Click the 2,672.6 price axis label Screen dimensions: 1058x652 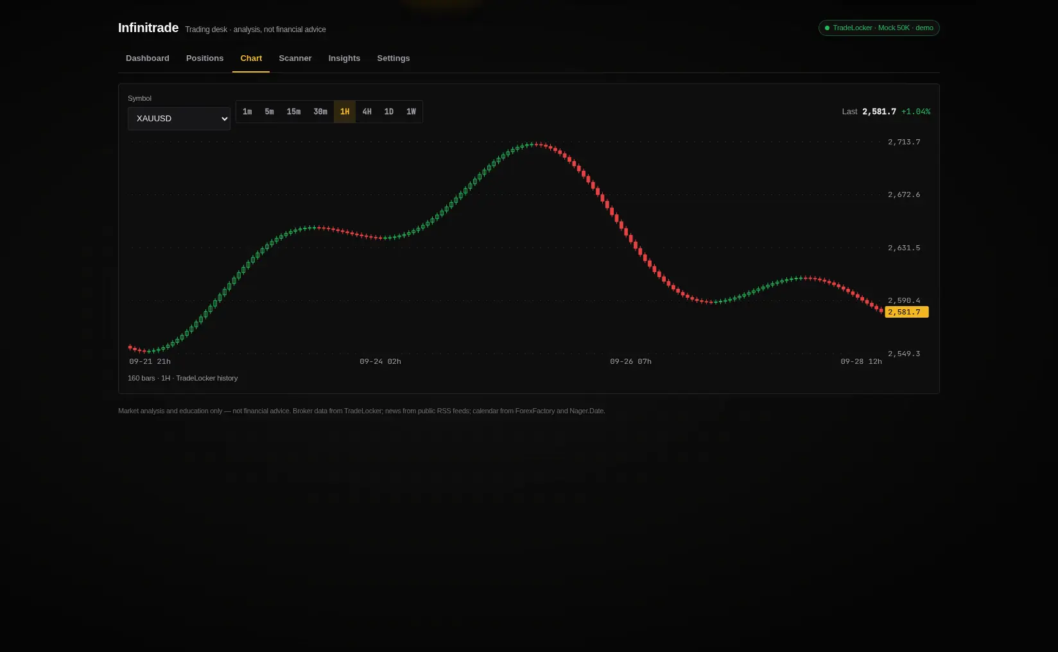(904, 194)
